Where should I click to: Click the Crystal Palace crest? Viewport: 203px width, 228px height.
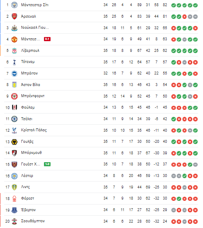(14, 130)
